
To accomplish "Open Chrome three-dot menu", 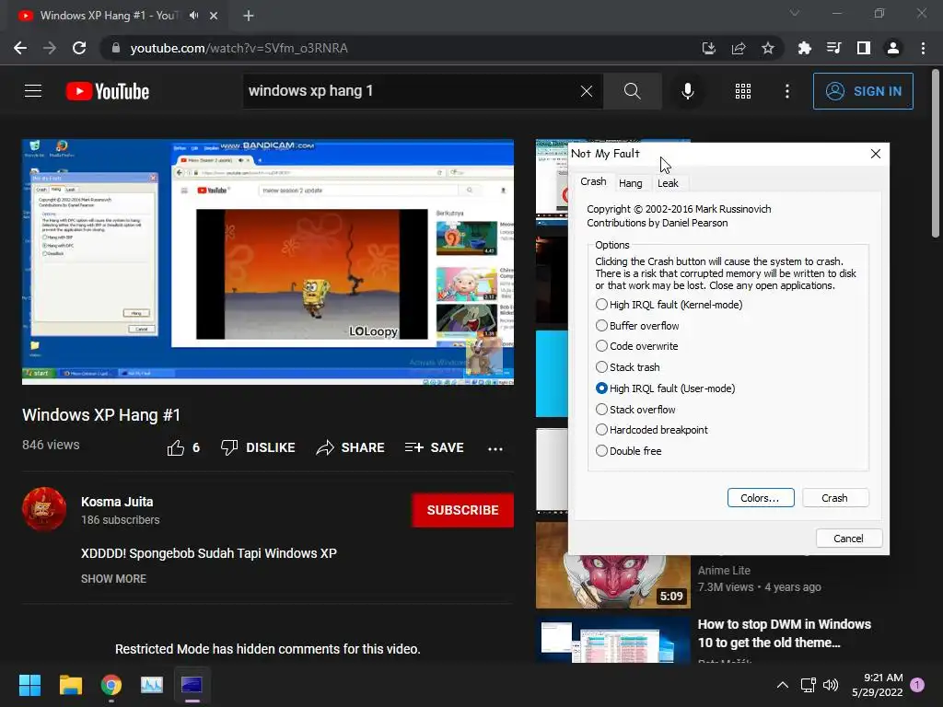I will [923, 48].
